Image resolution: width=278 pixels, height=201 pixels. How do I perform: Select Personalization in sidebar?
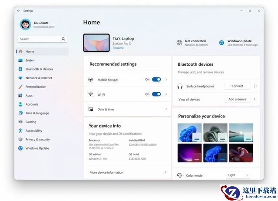click(x=36, y=87)
